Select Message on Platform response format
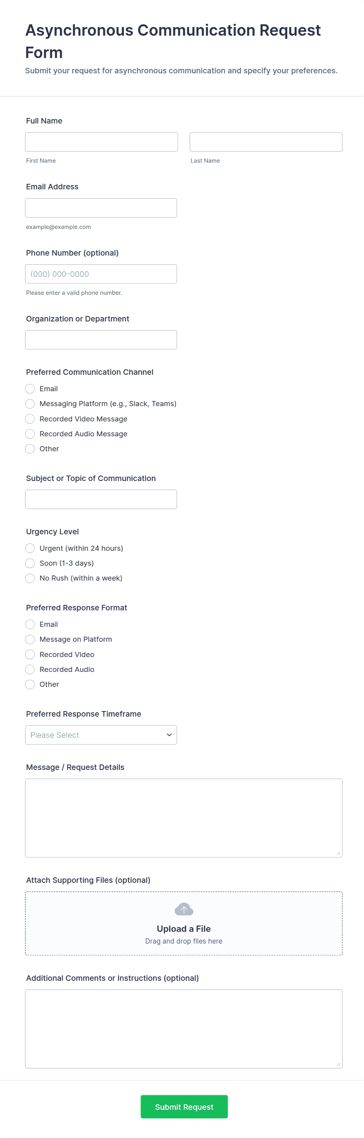Image resolution: width=364 pixels, height=1138 pixels. [x=30, y=639]
